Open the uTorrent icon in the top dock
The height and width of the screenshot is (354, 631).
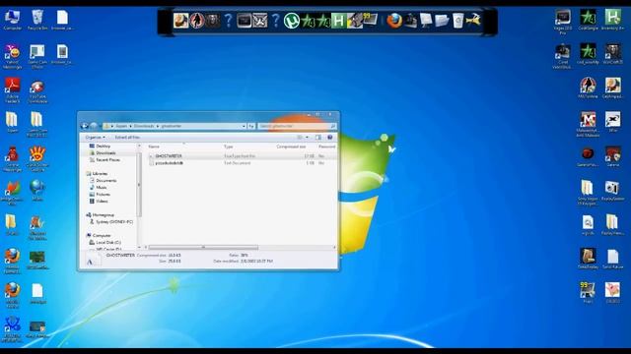[292, 21]
